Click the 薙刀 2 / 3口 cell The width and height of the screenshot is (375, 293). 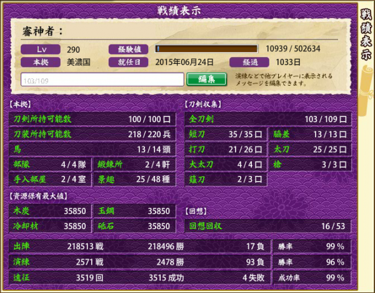tap(226, 180)
